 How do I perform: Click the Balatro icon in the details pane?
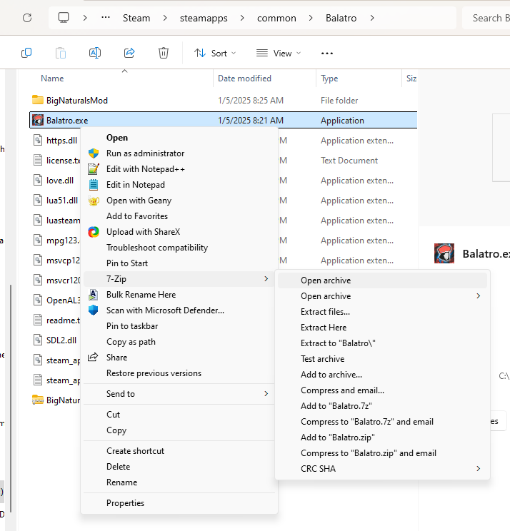pyautogui.click(x=444, y=253)
